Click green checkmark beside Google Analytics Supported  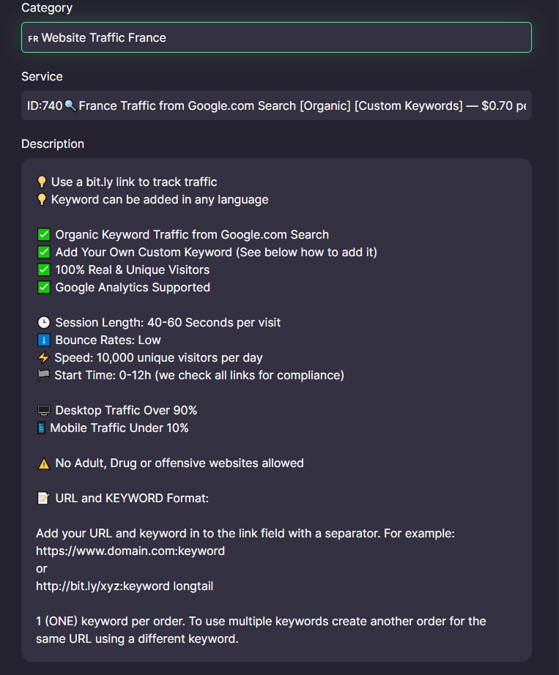click(44, 288)
